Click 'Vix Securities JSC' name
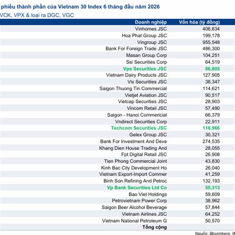Viewport: 235px width, 235px height. 147,82
